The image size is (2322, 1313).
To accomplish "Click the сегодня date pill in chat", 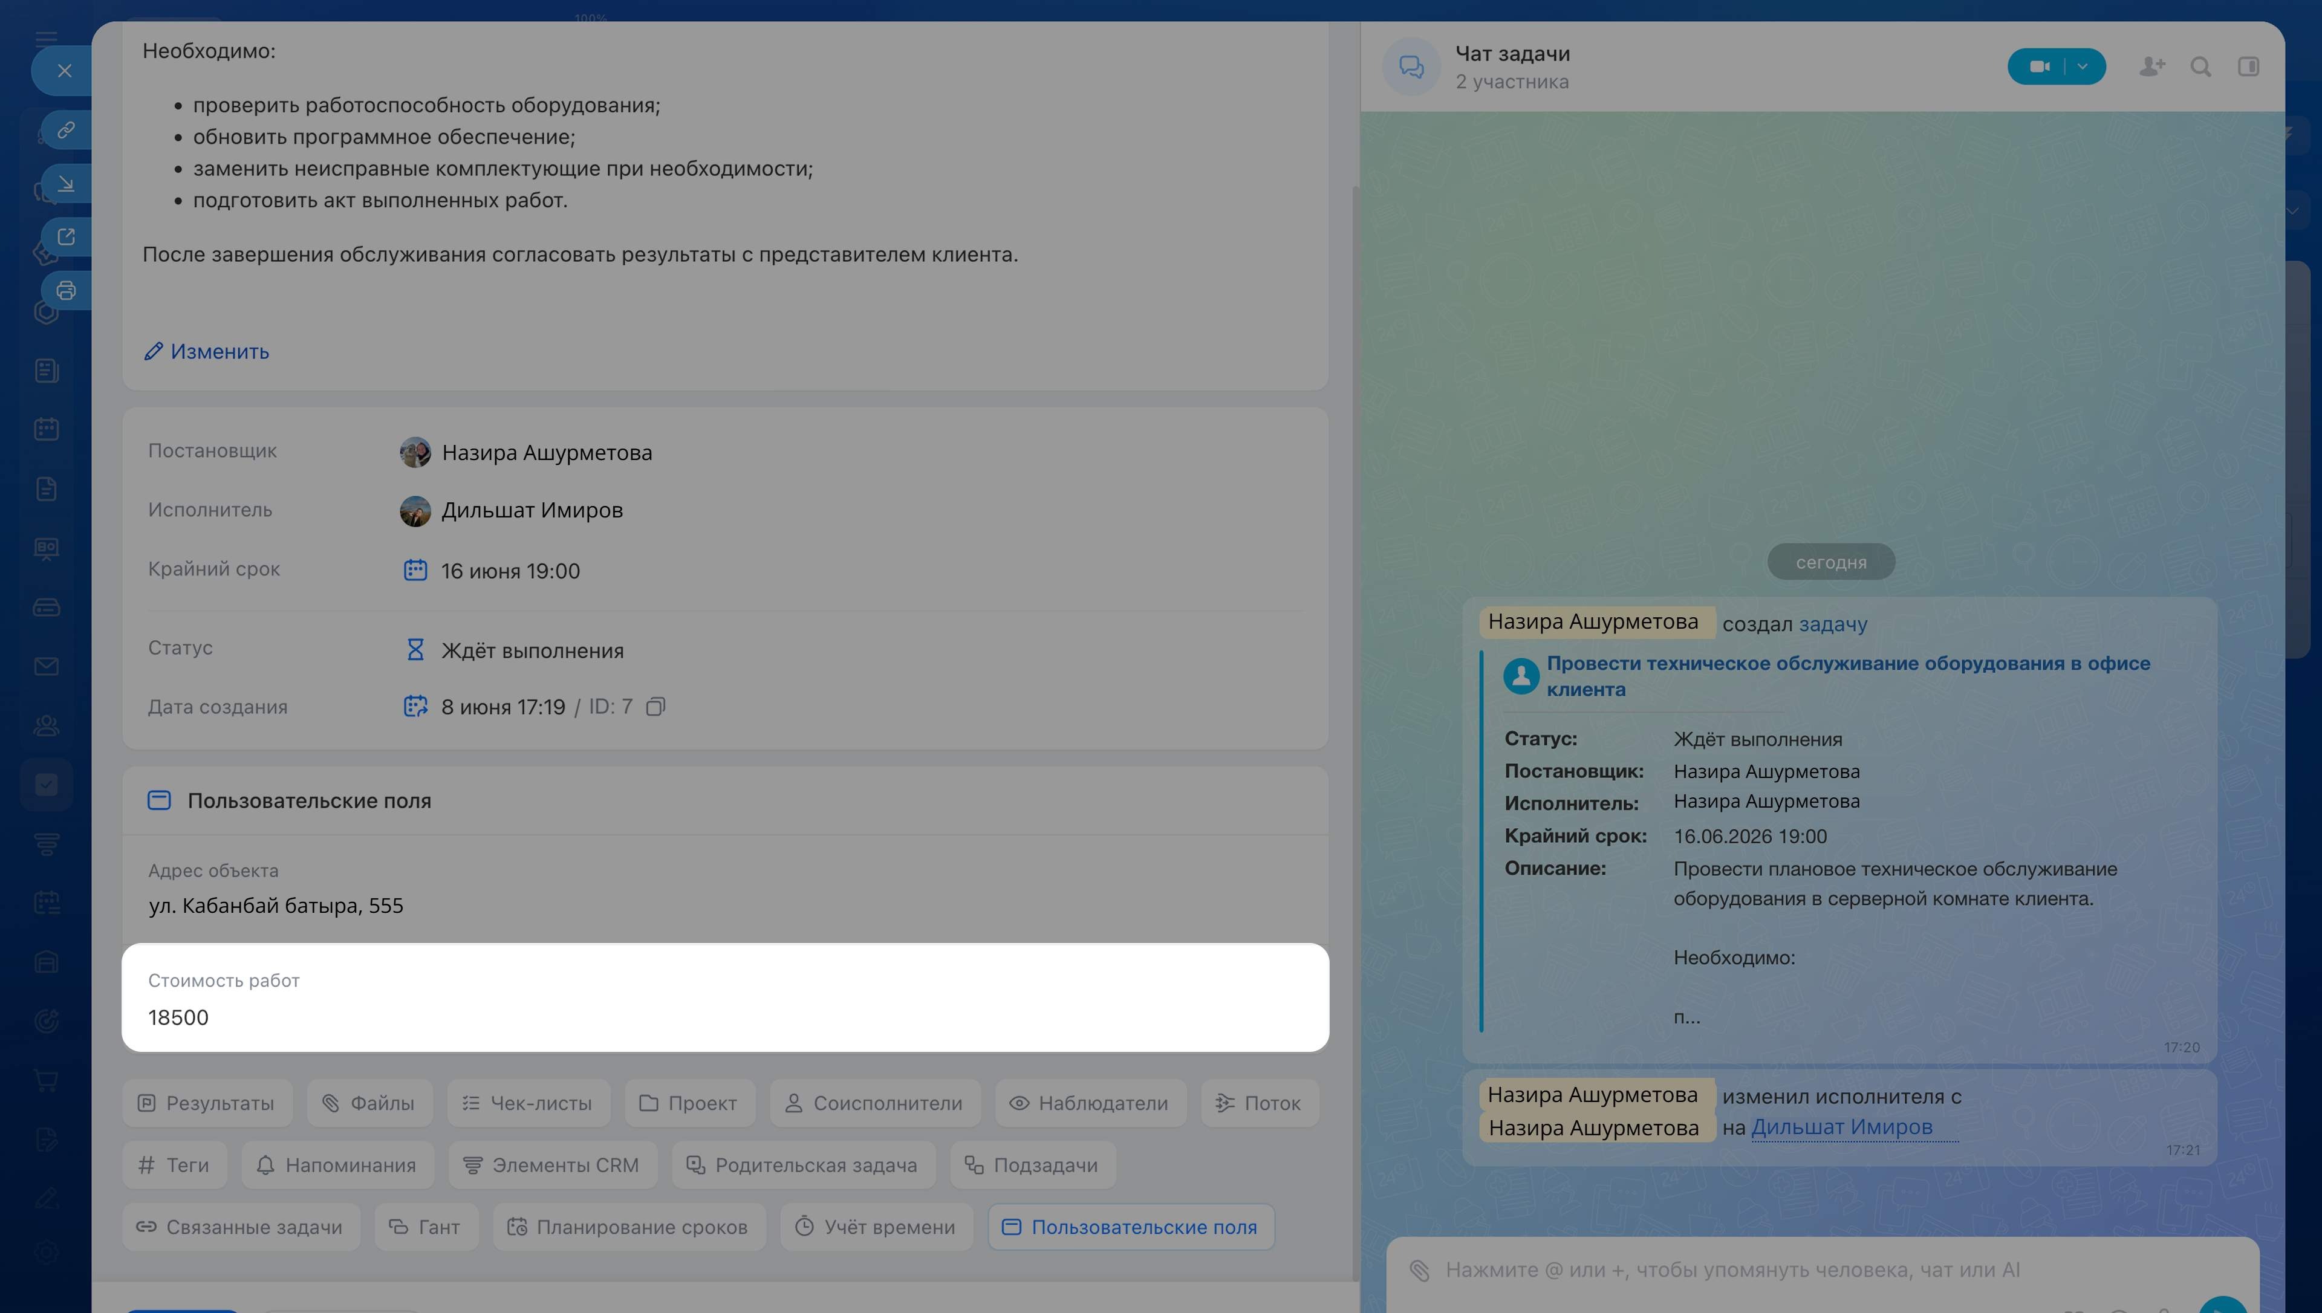I will click(x=1830, y=562).
